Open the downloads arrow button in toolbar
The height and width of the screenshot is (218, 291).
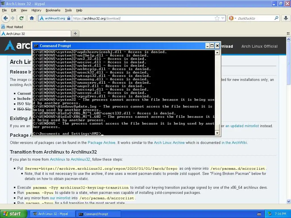286,18
